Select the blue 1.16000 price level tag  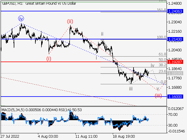pyautogui.click(x=176, y=97)
